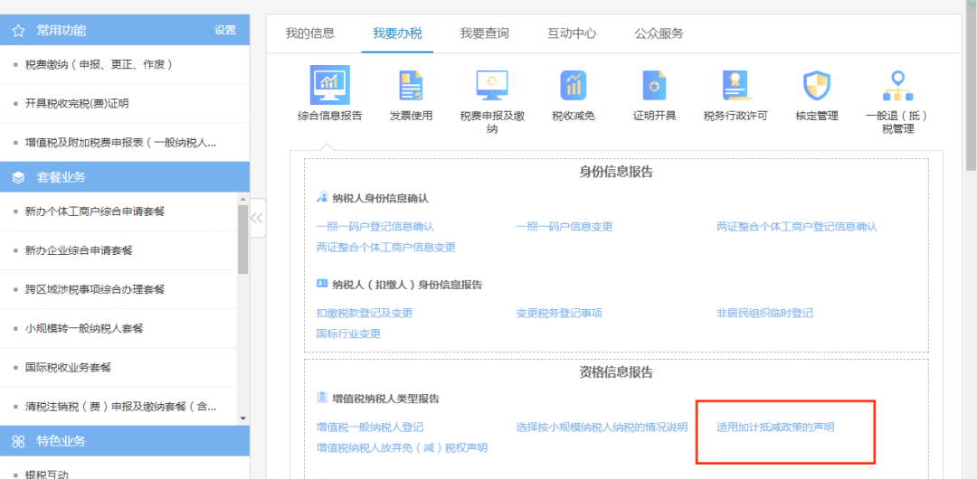Open the 一般退（抵）税管理 icon
Image resolution: width=977 pixels, height=479 pixels.
(897, 85)
